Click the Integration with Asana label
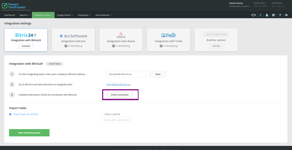Viewport: 292px width, 150px height. tap(121, 41)
